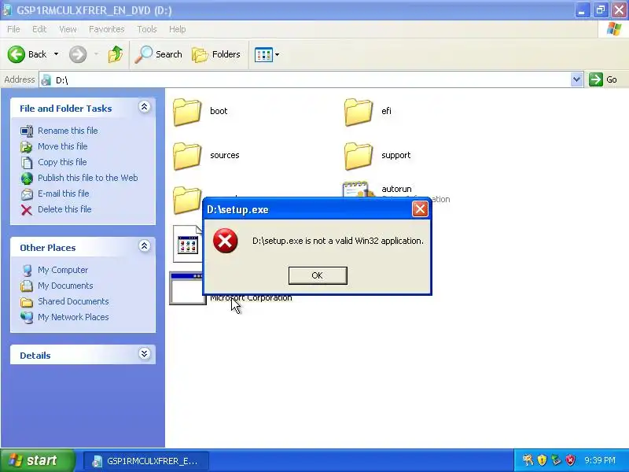Expand the Address bar dropdown
629x472 pixels.
pos(576,79)
